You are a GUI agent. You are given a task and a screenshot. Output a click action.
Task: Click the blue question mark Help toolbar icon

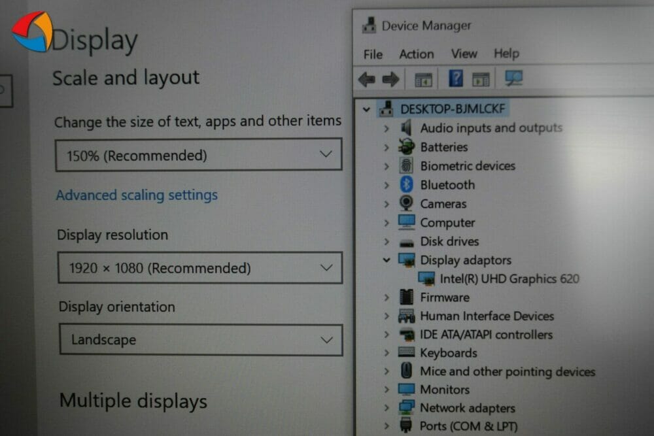(455, 78)
